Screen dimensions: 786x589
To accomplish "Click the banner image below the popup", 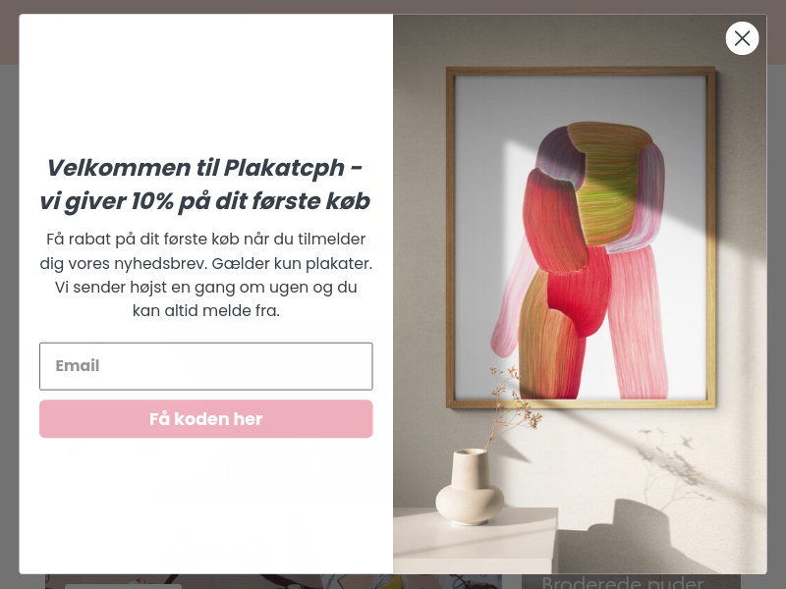I will coord(273,581).
